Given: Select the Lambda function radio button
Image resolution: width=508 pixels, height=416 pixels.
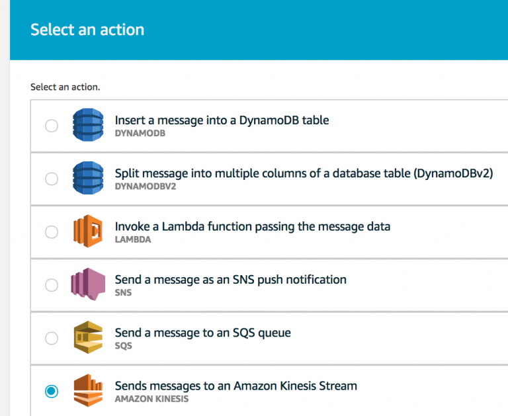Looking at the screenshot, I should pyautogui.click(x=52, y=232).
